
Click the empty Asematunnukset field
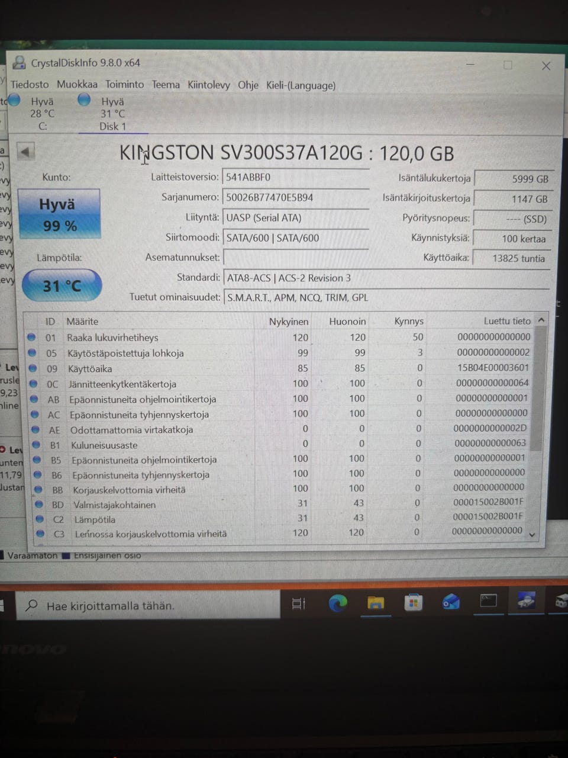coord(296,258)
